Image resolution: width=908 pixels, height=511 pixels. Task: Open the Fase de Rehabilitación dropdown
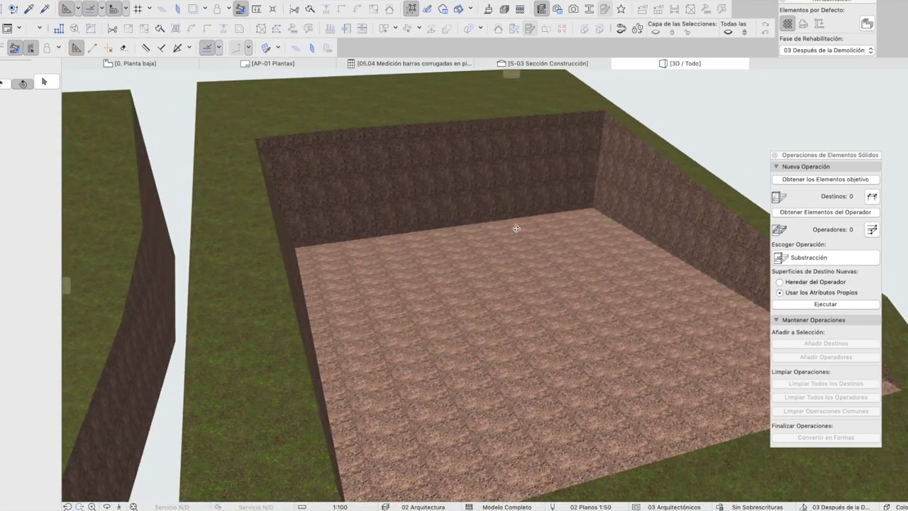(x=827, y=50)
